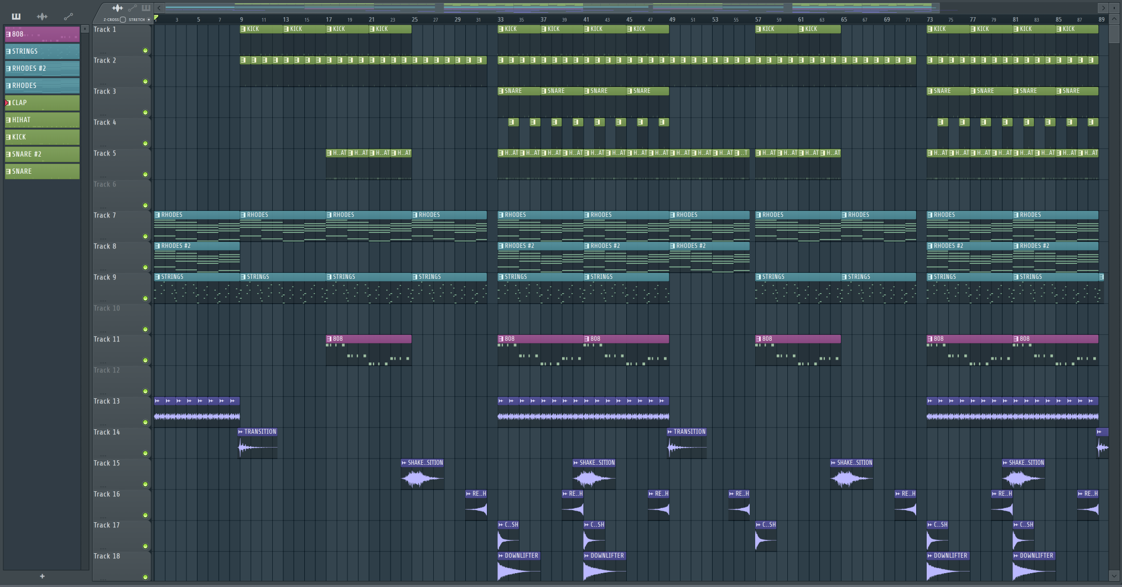Select the SNARE #2 pattern in the picker

(42, 154)
